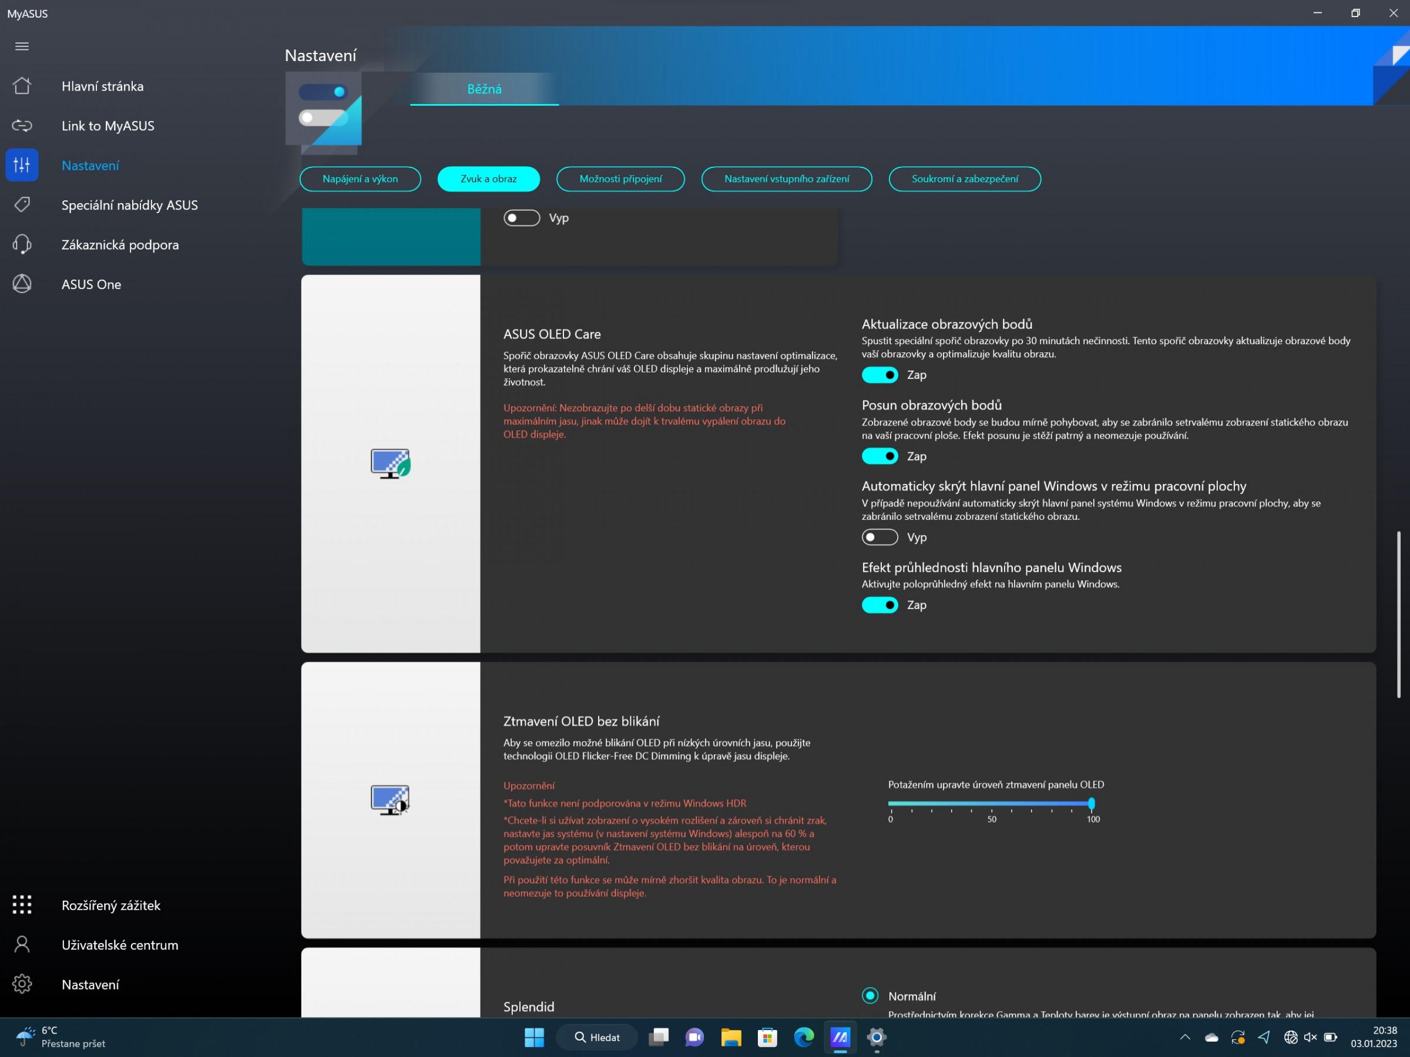The image size is (1410, 1057).
Task: Click language globe tray icon
Action: tap(1291, 1037)
